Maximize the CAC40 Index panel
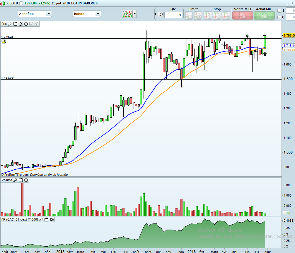This screenshot has height=253, width=295. point(47,220)
